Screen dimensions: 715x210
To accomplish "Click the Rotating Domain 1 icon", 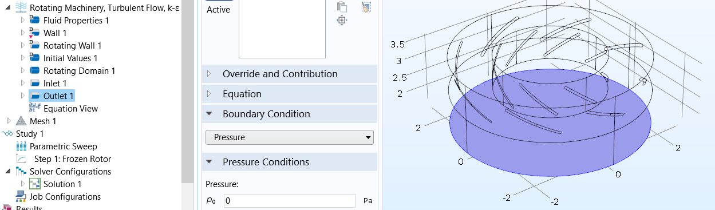I will tap(34, 71).
